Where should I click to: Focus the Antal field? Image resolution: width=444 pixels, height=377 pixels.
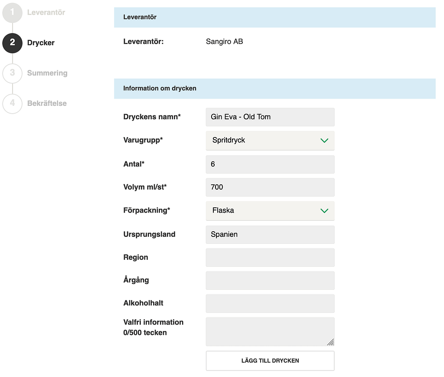270,164
